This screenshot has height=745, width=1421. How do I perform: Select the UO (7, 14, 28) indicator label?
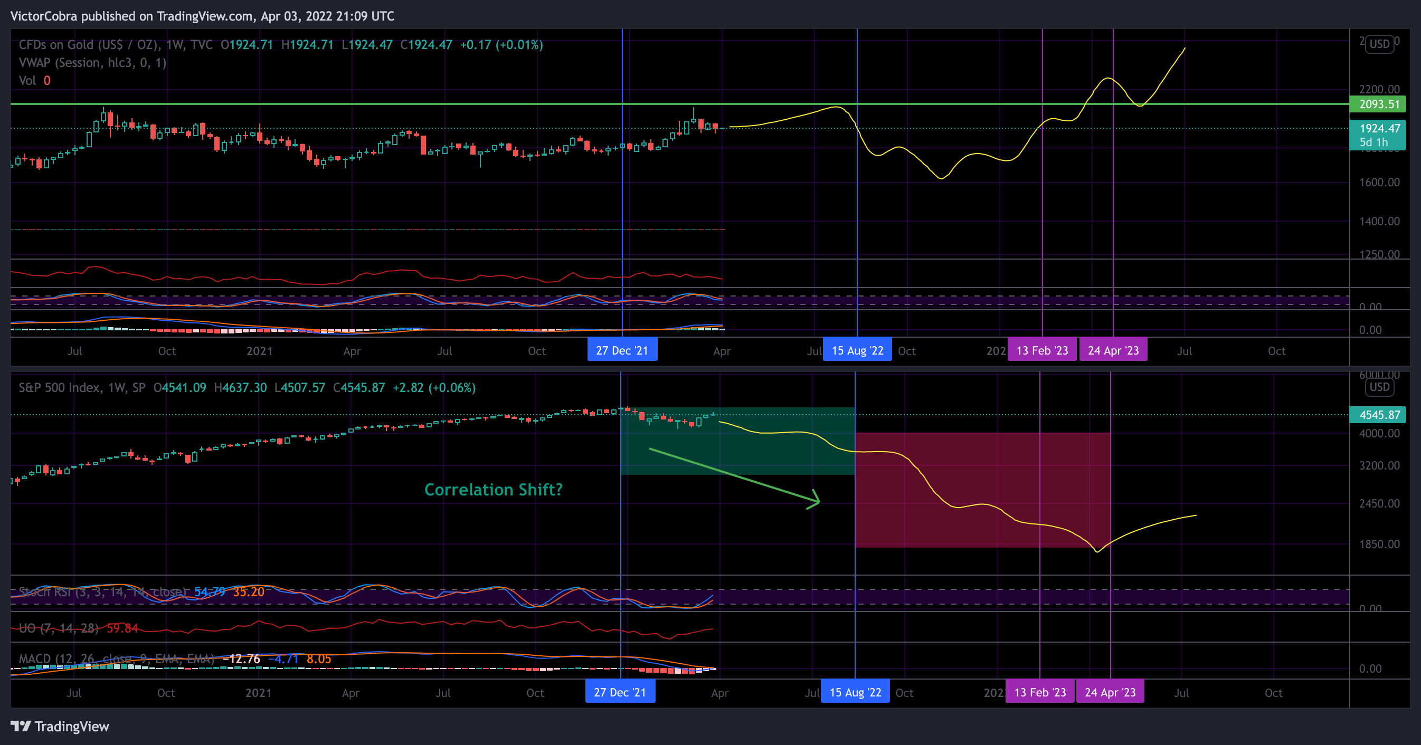coord(59,628)
